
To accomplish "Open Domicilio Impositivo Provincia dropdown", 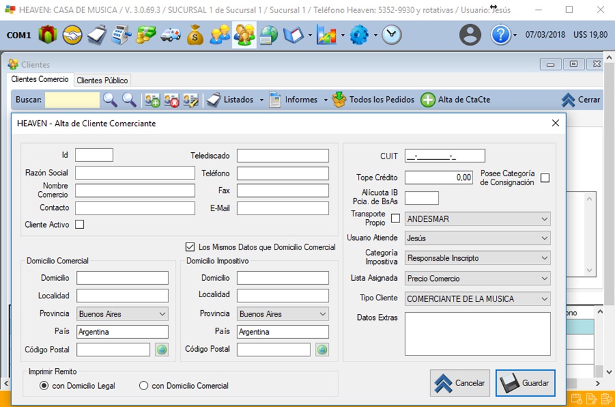I will click(x=282, y=314).
